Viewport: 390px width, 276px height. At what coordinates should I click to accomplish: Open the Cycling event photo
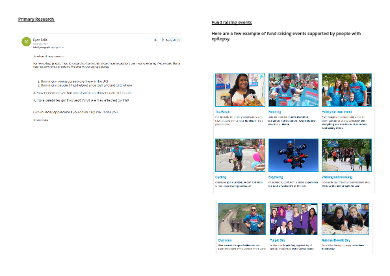click(x=240, y=154)
